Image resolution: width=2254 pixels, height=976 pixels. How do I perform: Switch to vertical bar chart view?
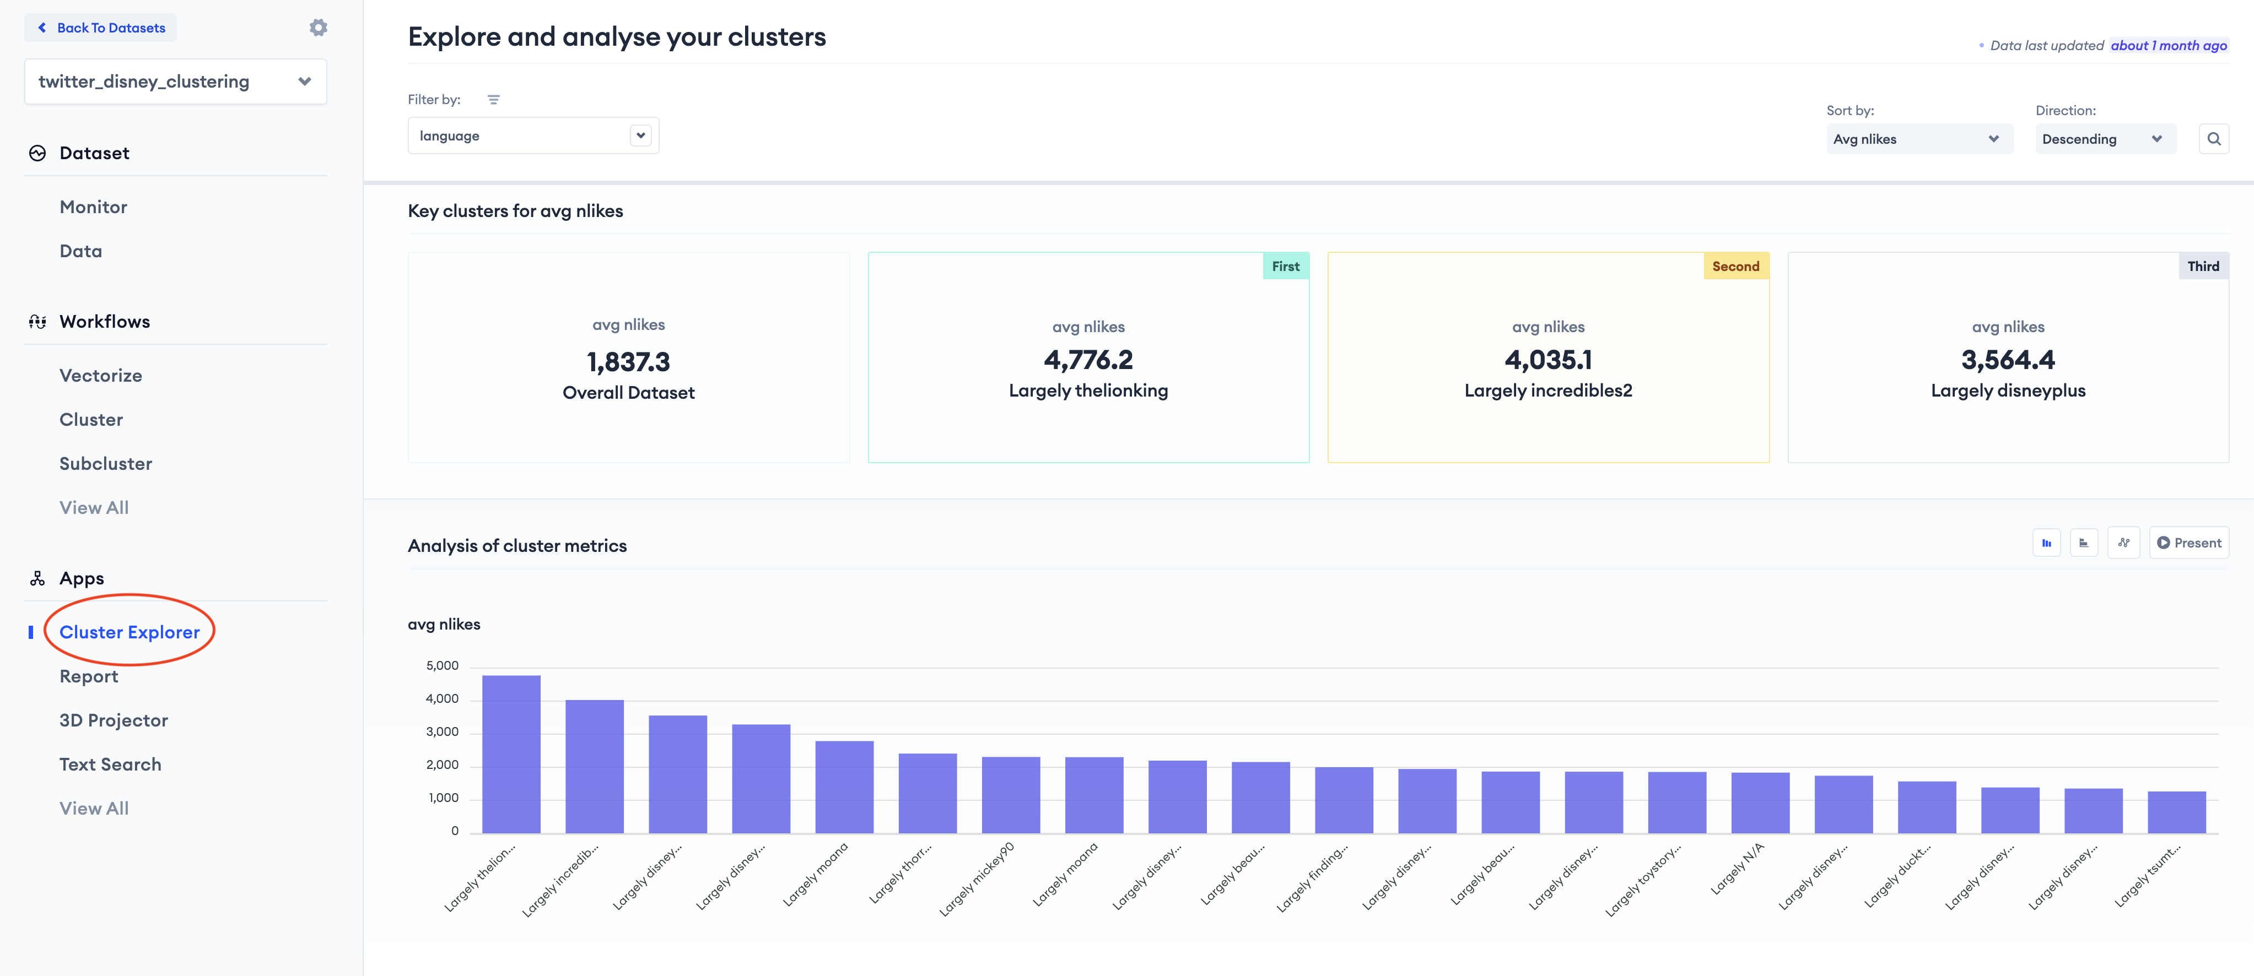point(2046,543)
